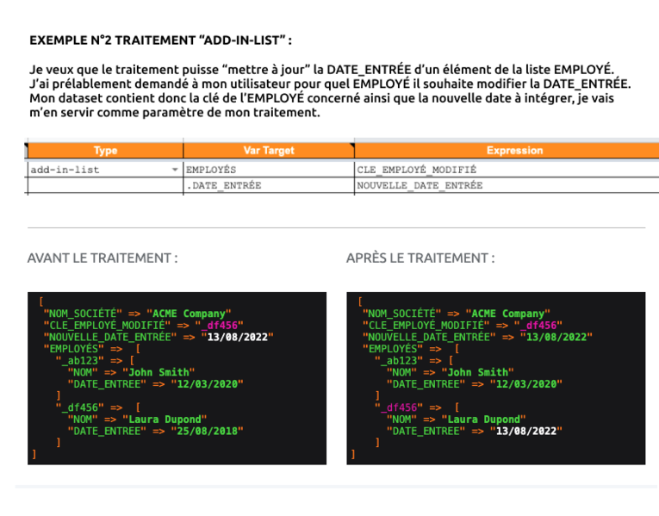Click the ACME Company value in after block
The height and width of the screenshot is (516, 659).
tap(507, 314)
